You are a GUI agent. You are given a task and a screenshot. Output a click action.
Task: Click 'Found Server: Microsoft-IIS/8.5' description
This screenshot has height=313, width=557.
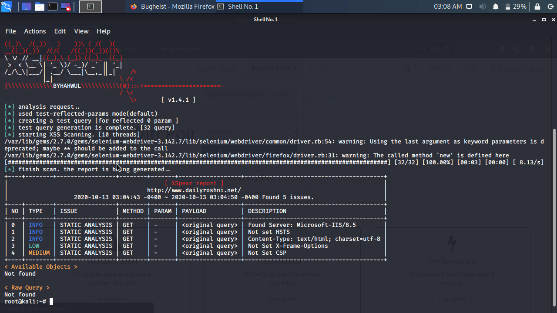[302, 225]
